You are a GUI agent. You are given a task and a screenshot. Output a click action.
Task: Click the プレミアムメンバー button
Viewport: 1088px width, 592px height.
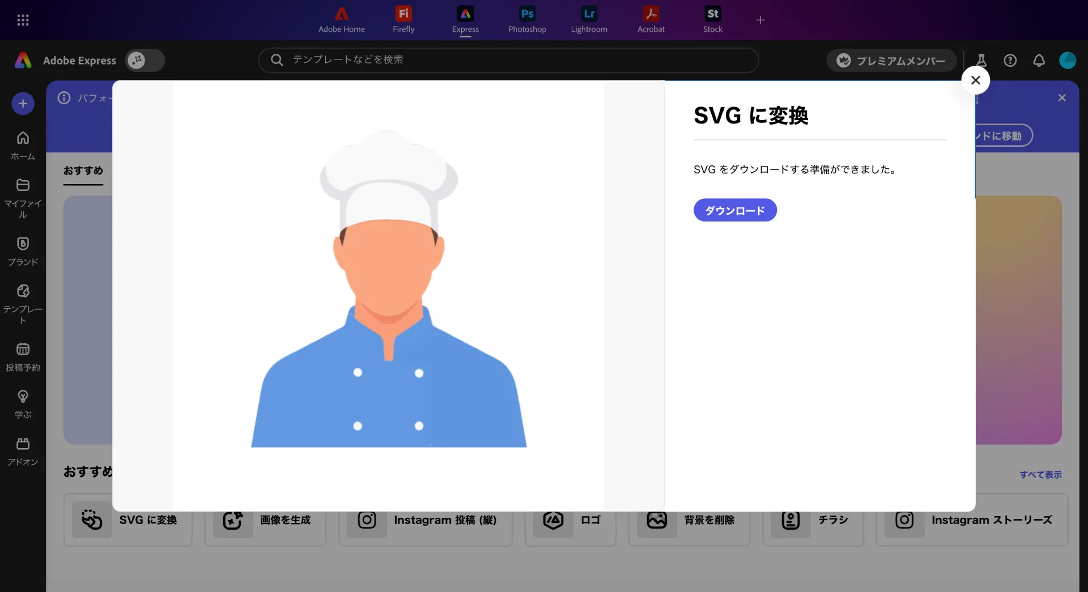891,61
